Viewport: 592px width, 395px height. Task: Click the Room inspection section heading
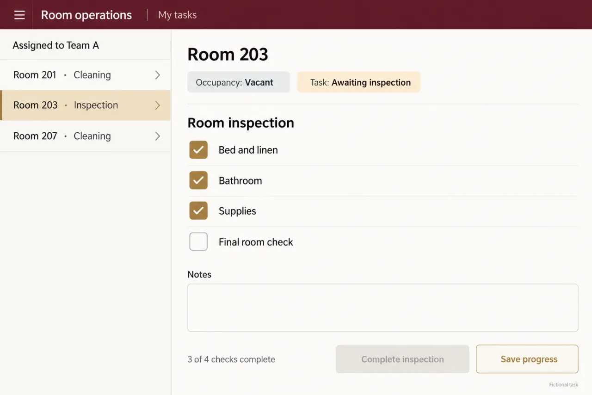(240, 123)
